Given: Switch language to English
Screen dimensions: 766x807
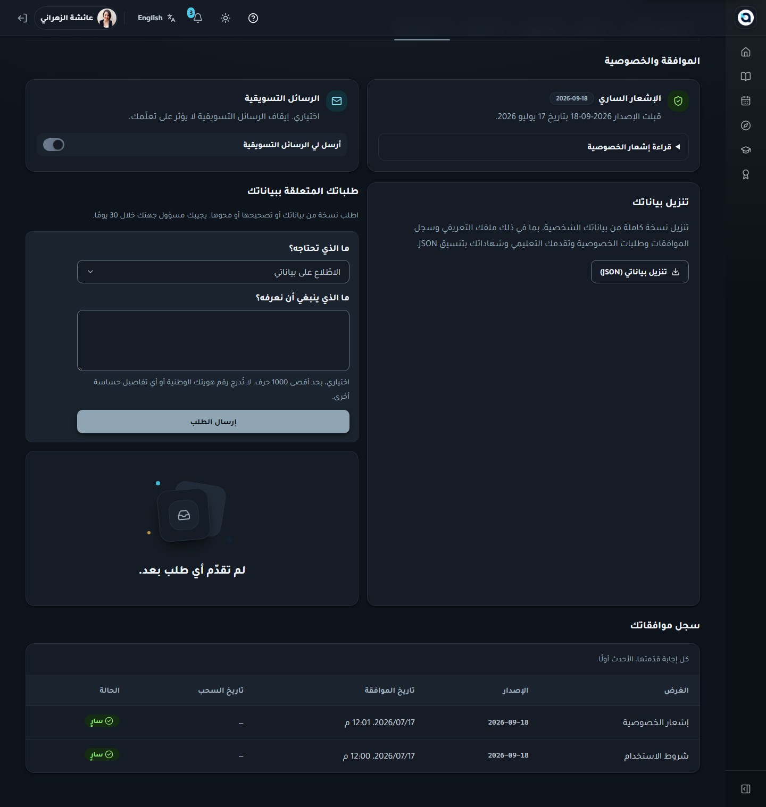Looking at the screenshot, I should point(156,18).
